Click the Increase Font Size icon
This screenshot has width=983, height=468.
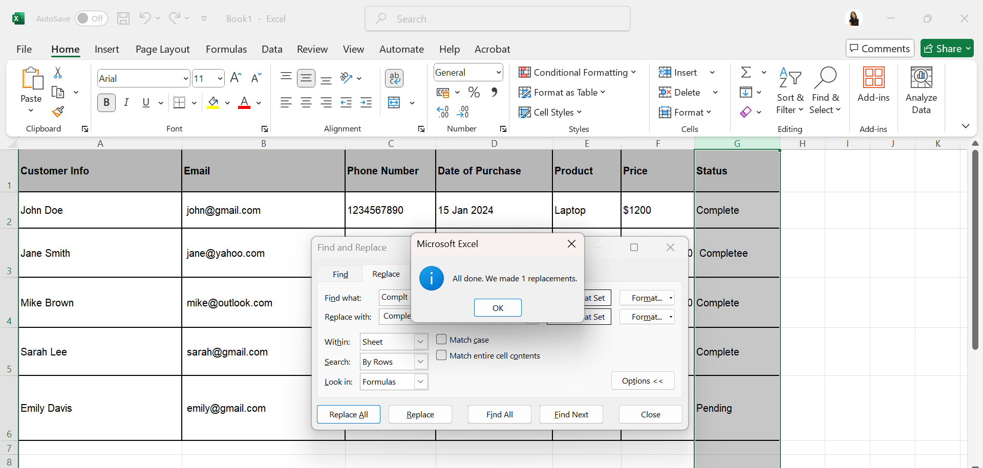click(236, 78)
